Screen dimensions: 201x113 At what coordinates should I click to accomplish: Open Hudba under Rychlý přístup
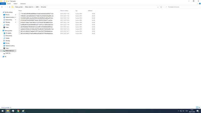(7, 25)
